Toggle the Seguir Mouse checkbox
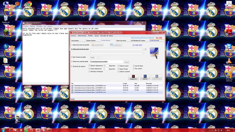 [118, 69]
